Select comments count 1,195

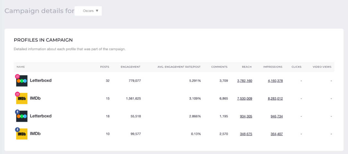click(224, 116)
